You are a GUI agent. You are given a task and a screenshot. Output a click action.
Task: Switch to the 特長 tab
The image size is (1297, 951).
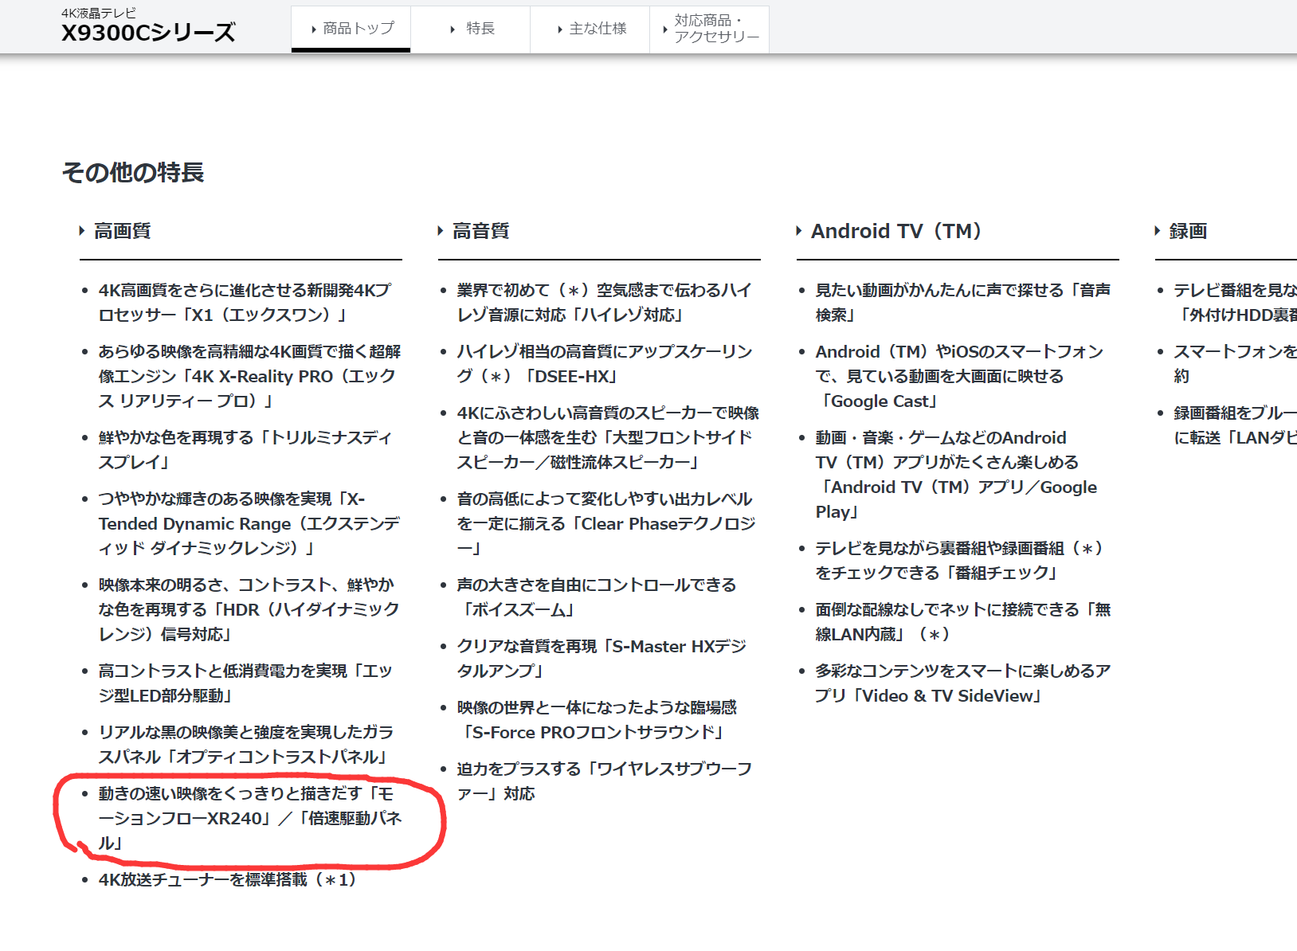click(x=471, y=29)
